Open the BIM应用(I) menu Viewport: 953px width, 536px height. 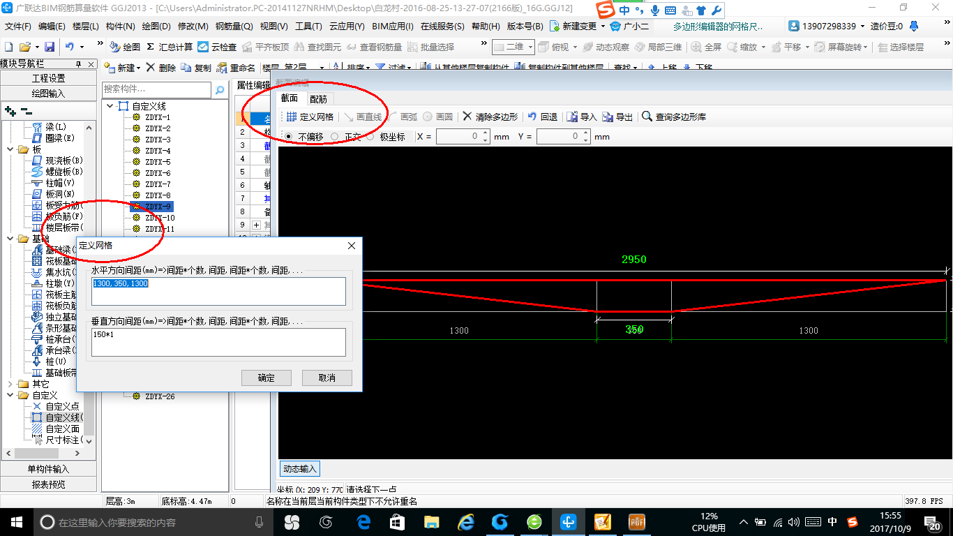coord(393,26)
